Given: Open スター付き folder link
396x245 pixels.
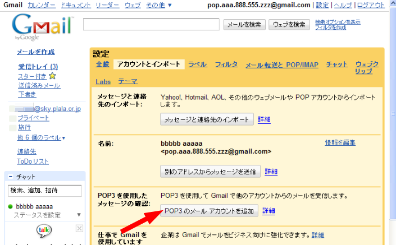Looking at the screenshot, I should click(33, 76).
